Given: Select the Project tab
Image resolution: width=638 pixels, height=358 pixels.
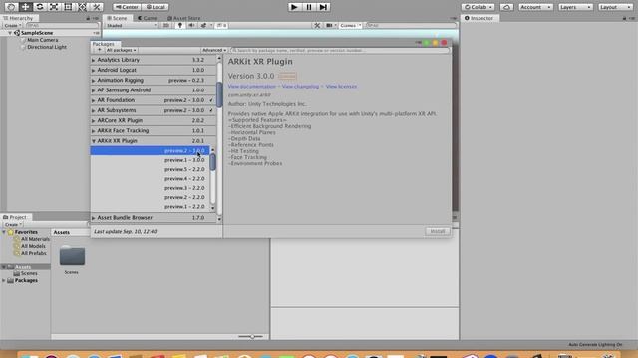Looking at the screenshot, I should (x=15, y=217).
